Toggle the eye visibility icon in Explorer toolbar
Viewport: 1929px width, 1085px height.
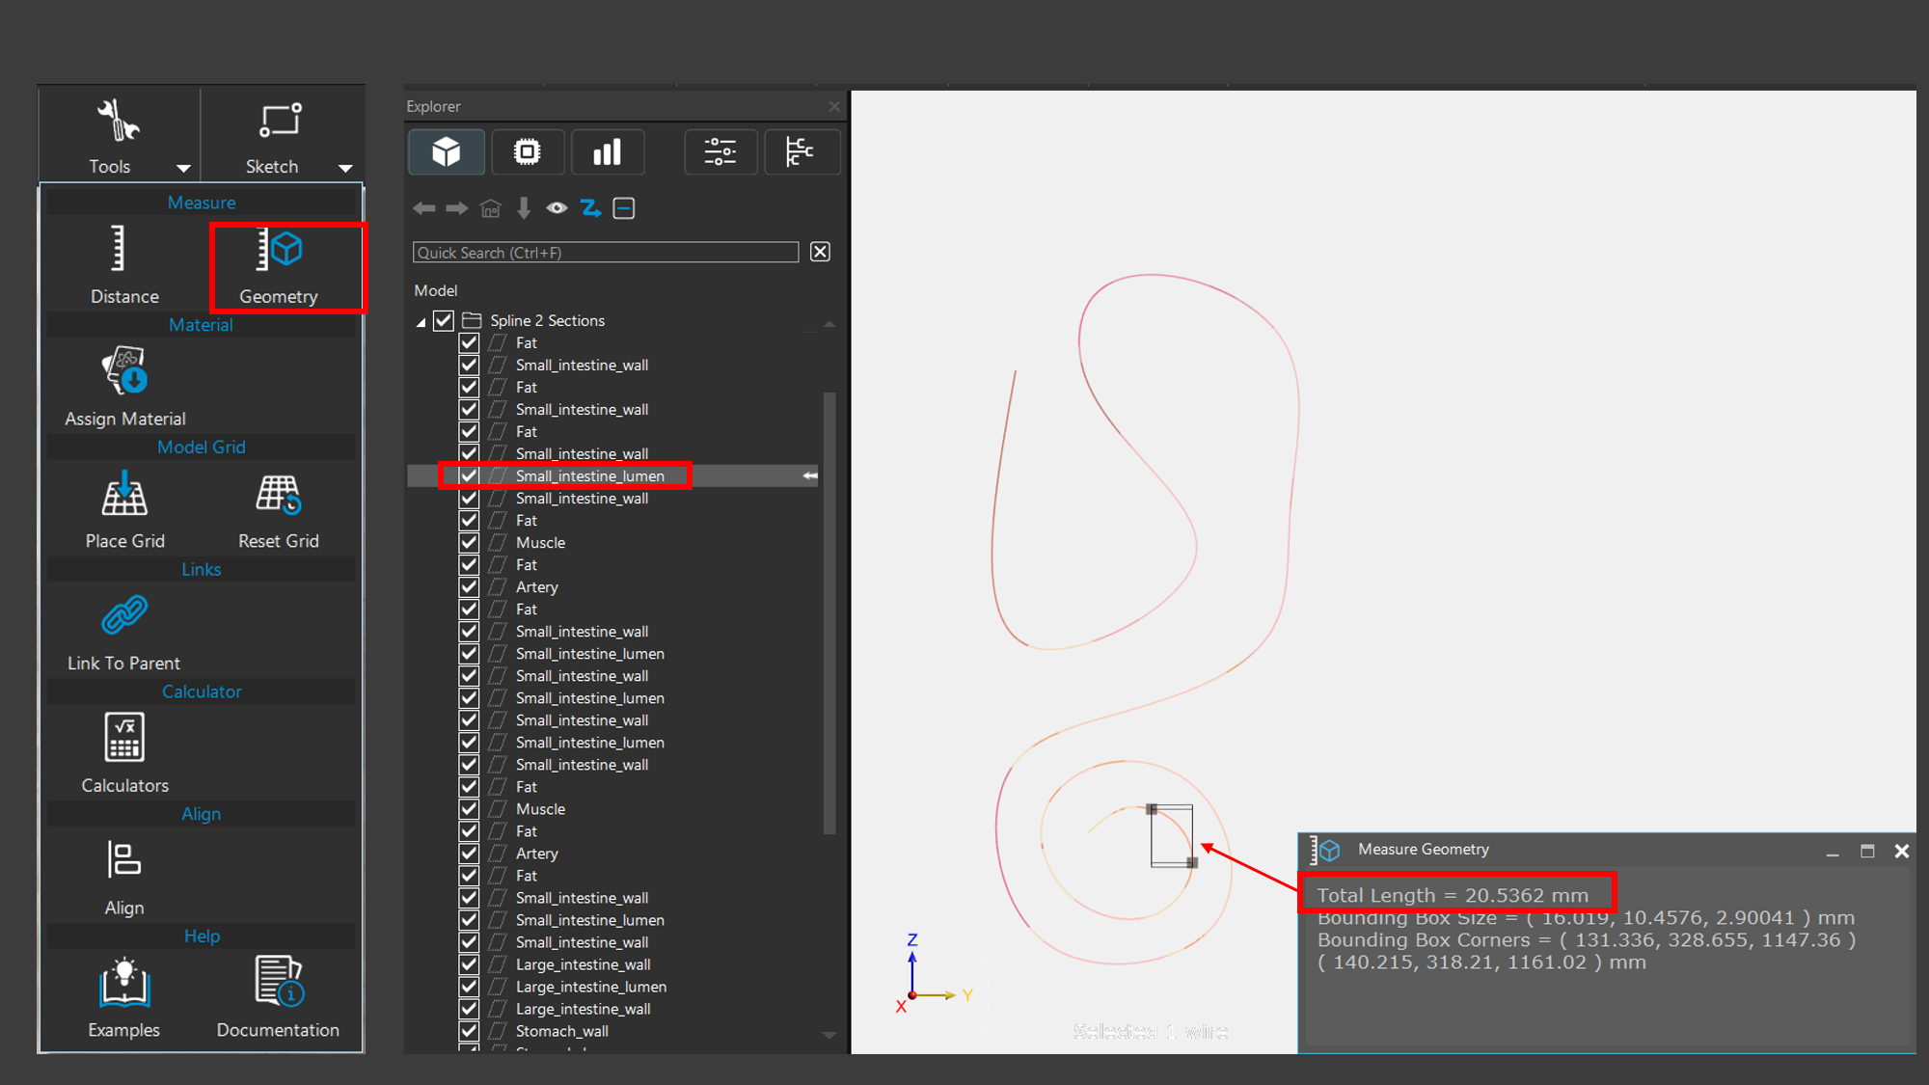(557, 208)
